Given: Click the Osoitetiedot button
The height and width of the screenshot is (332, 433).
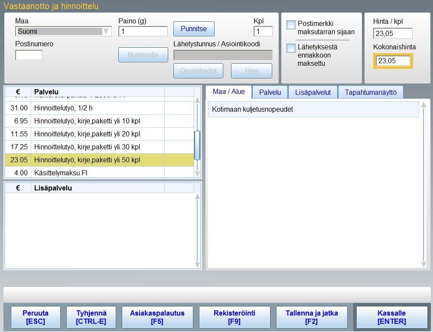Looking at the screenshot, I should click(198, 71).
